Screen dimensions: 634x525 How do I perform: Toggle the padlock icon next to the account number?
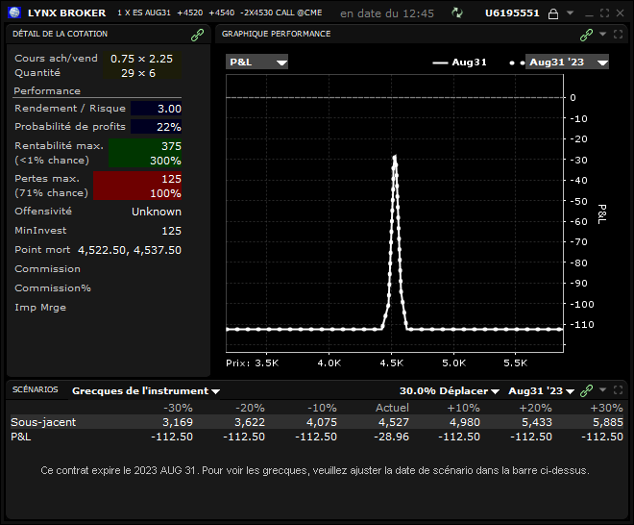point(551,13)
